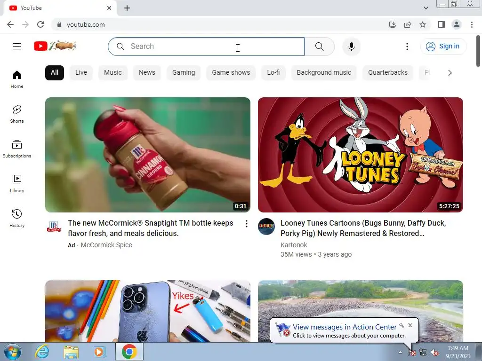Screen dimensions: 482x361
Task: Open Chrome three-dot menu
Action: [x=472, y=24]
